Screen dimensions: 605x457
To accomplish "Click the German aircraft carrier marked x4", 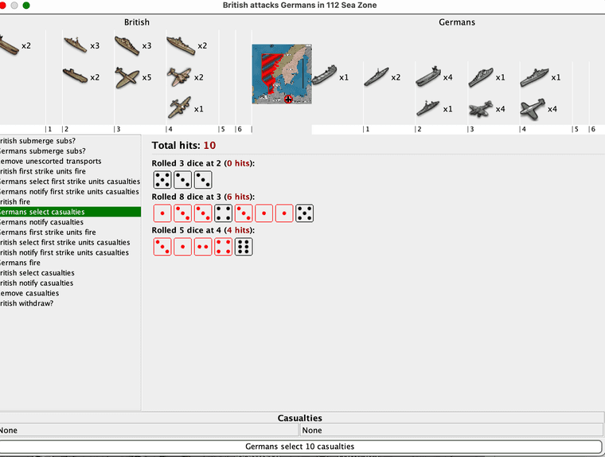I will pyautogui.click(x=428, y=77).
